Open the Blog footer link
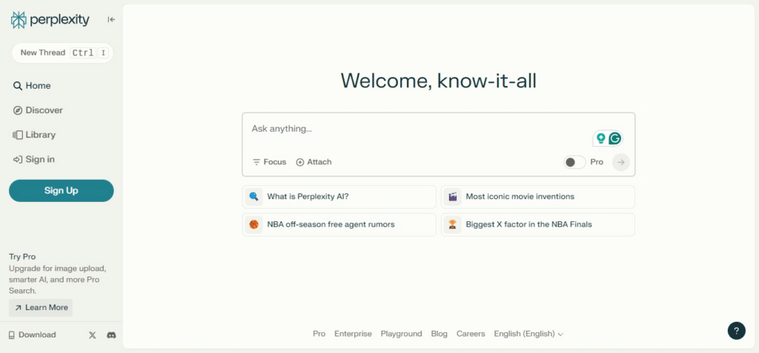759x353 pixels. (x=439, y=334)
